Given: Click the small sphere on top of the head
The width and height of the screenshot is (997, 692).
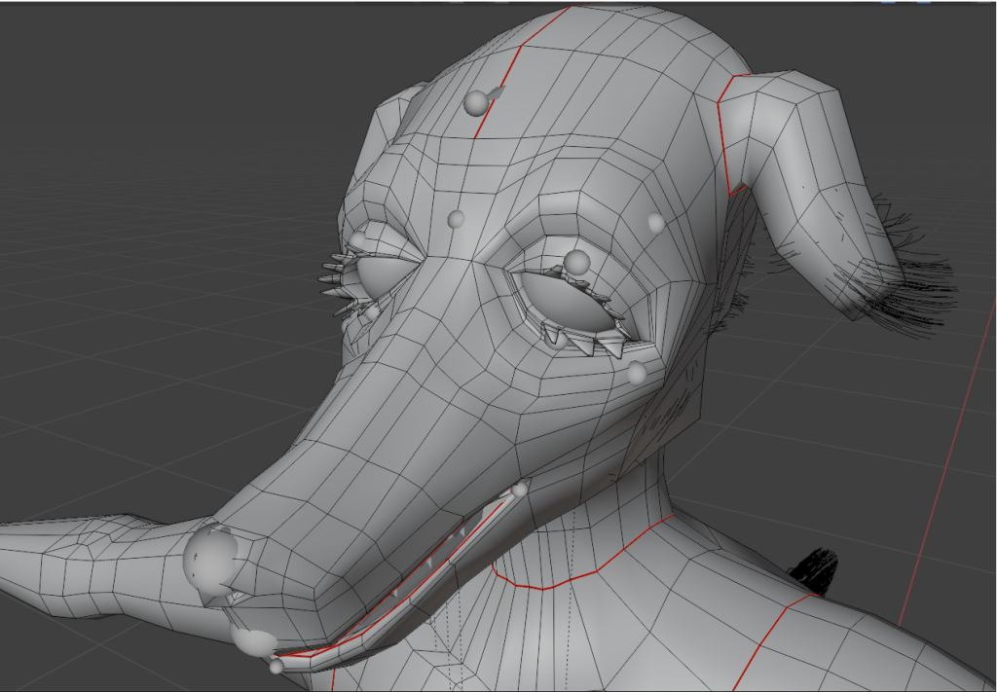Looking at the screenshot, I should tap(476, 102).
